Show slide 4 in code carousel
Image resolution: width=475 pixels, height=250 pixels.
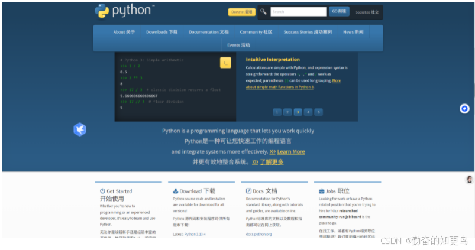308,112
